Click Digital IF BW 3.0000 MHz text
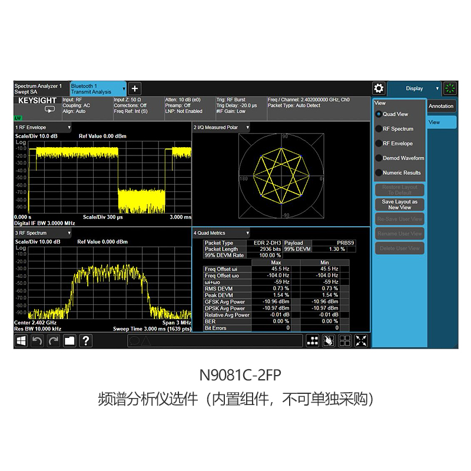The width and height of the screenshot is (471, 471). tap(45, 223)
